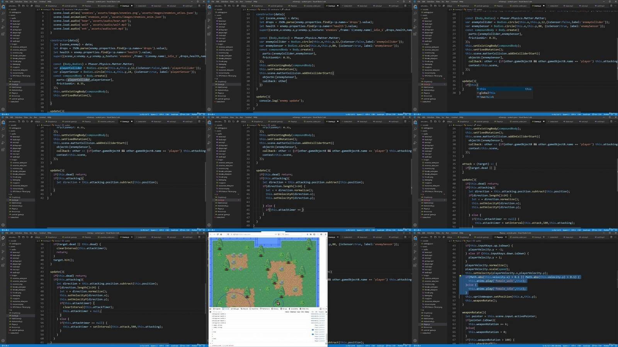Click Split Editor icon in playerCollider window
Image resolution: width=618 pixels, height=347 pixels.
pyautogui.click(x=199, y=6)
